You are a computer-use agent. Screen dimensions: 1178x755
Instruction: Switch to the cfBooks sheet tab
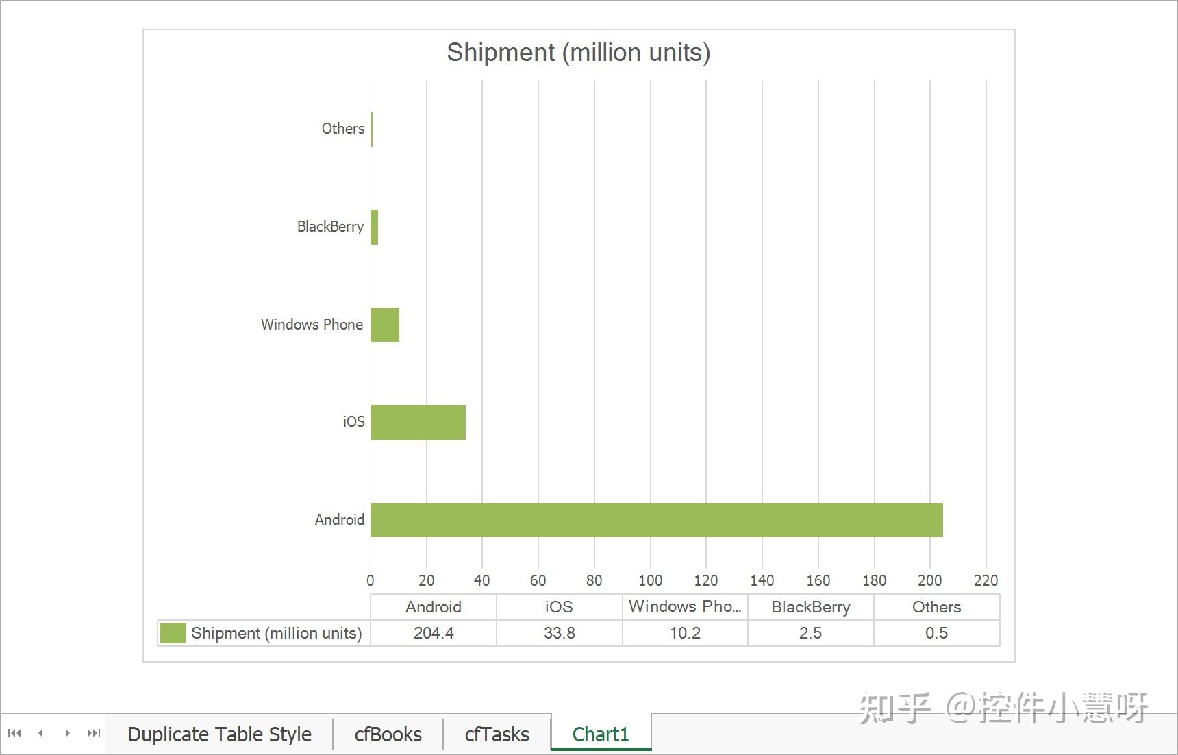point(388,734)
